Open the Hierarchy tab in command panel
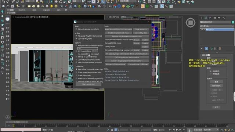This screenshot has width=235, height=132. [x=210, y=18]
